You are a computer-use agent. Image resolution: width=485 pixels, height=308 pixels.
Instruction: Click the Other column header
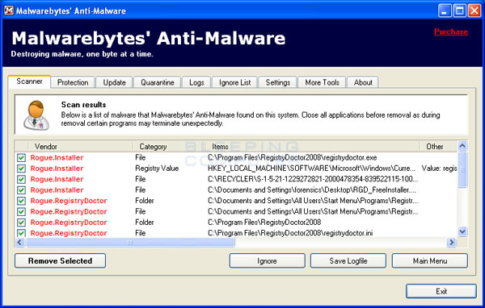click(438, 146)
